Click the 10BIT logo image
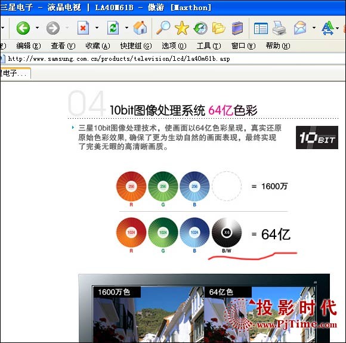Screen dimensions: 346x343 [317, 138]
